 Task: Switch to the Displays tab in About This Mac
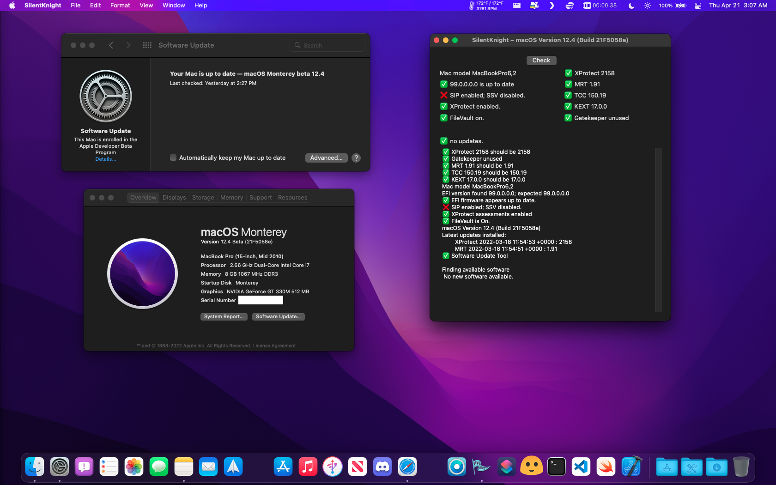coord(174,198)
